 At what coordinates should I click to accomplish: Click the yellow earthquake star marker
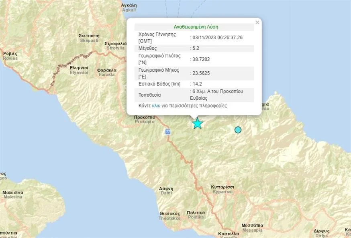(197, 123)
